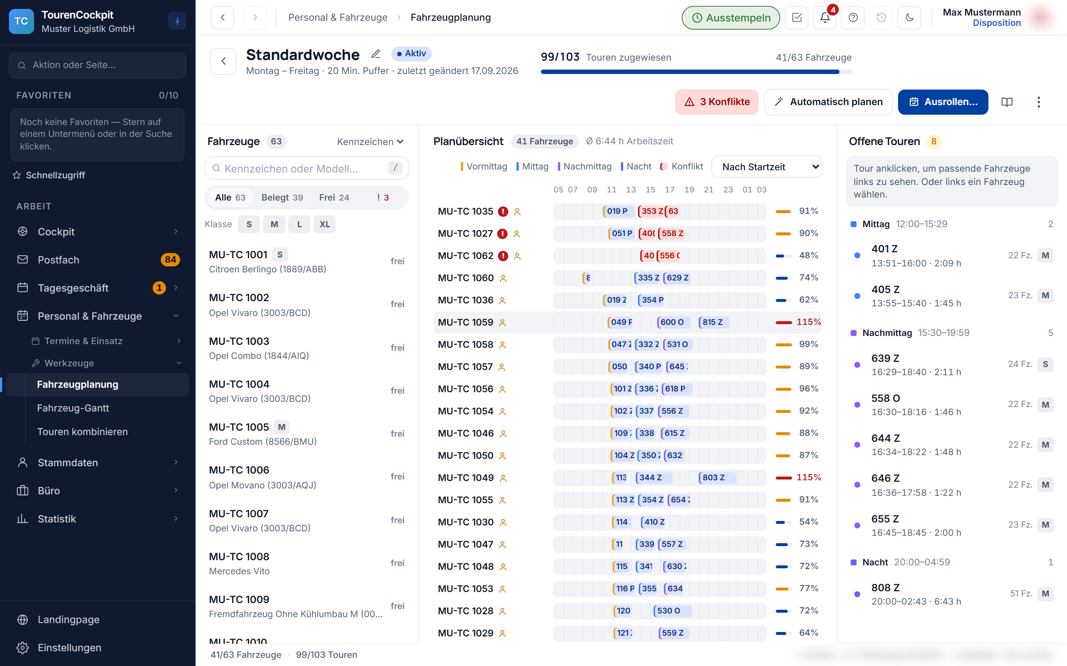Filter vehicles by the conflict count 3
Screen dimensions: 1067x666
coord(383,198)
